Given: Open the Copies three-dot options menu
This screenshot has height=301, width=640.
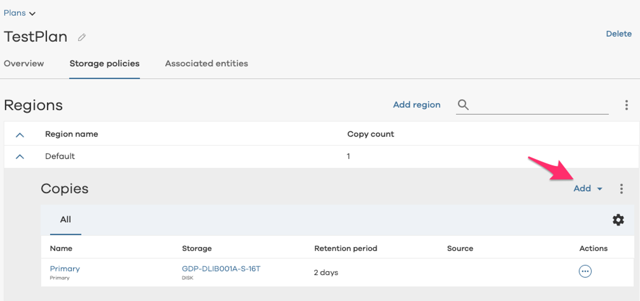Looking at the screenshot, I should [621, 189].
